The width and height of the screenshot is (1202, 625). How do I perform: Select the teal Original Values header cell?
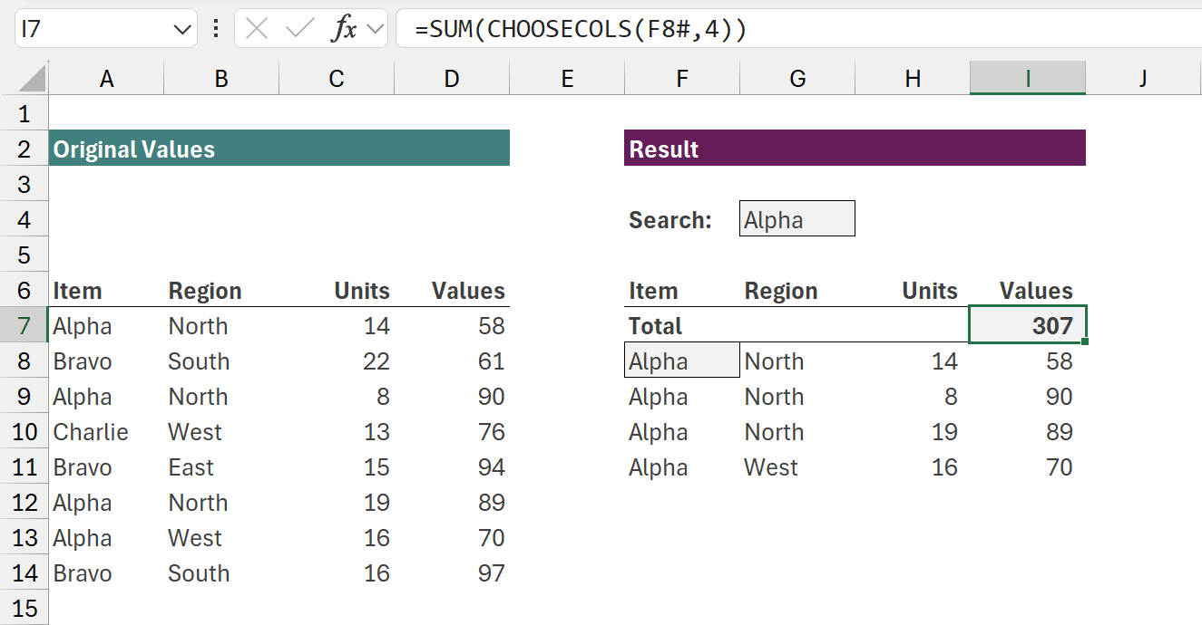pyautogui.click(x=279, y=149)
